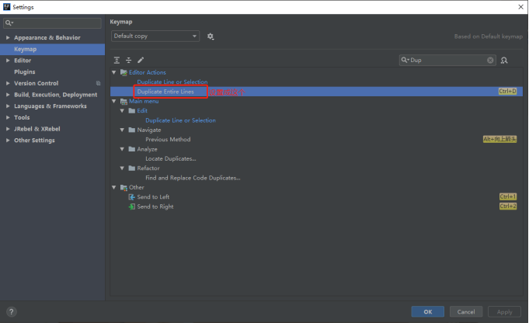This screenshot has height=323, width=529.
Task: Open the keymap gear options icon
Action: 211,36
